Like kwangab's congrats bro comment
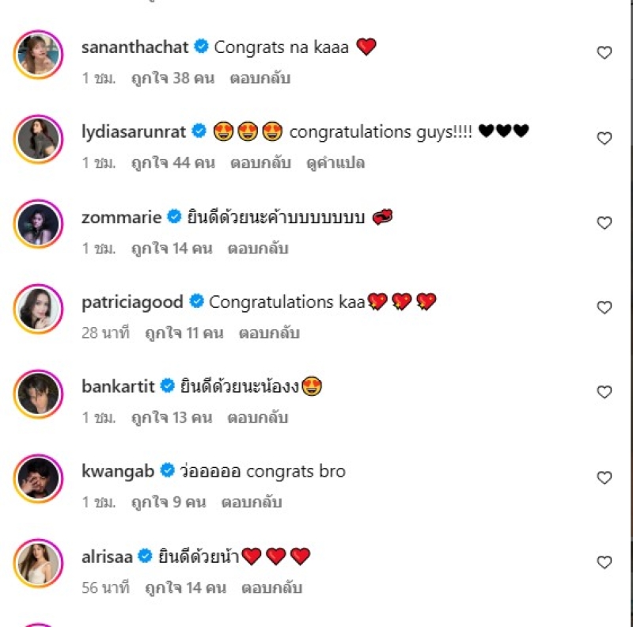 coord(604,478)
